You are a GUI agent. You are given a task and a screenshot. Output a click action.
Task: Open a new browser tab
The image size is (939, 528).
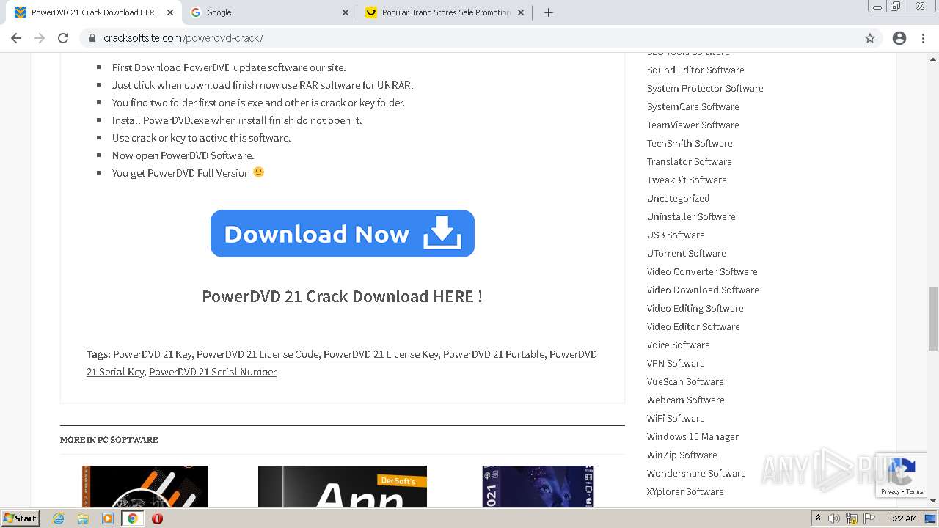(x=549, y=12)
